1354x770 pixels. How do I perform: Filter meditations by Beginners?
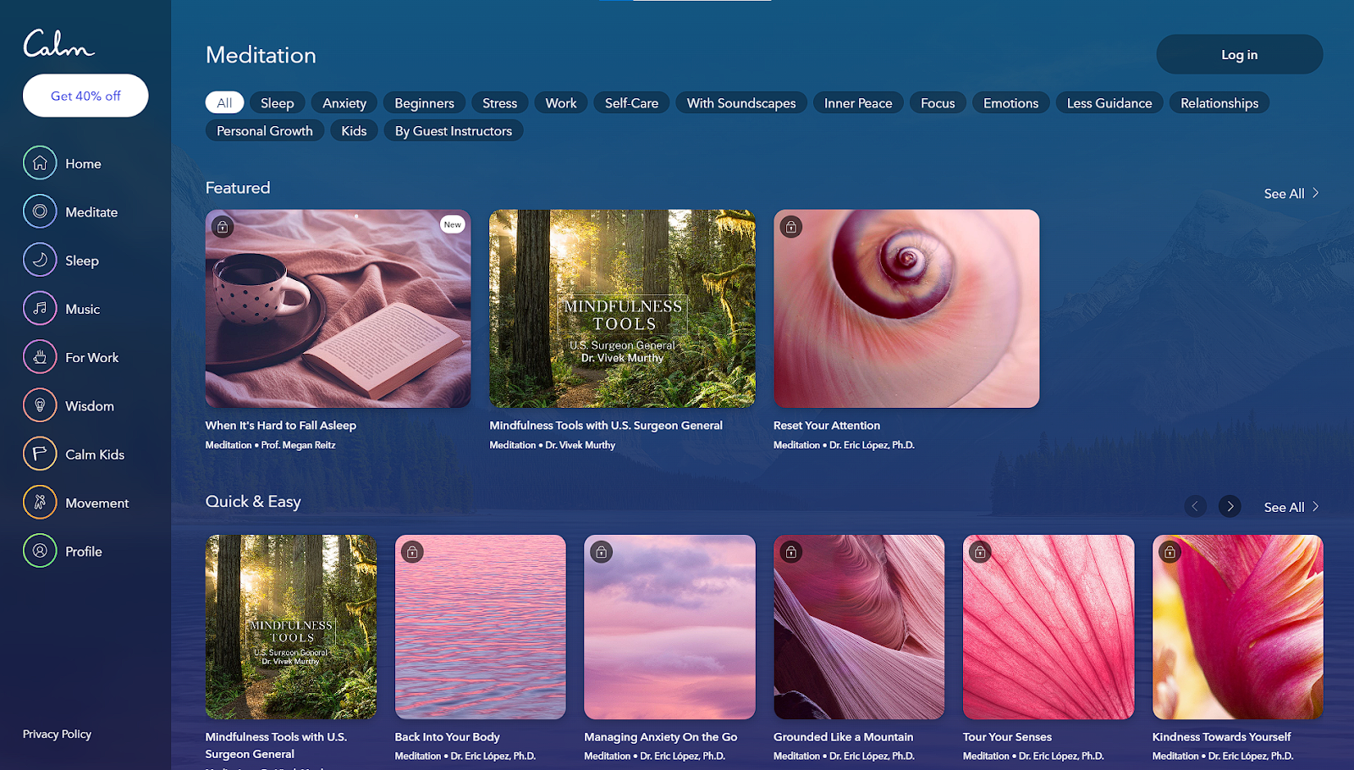coord(424,102)
